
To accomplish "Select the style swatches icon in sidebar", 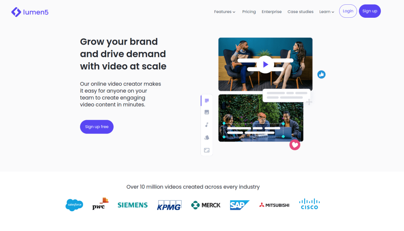I will pos(207,138).
